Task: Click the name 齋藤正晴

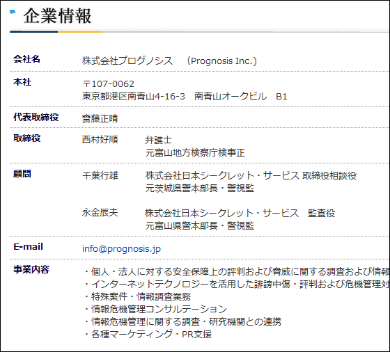Action: click(100, 118)
